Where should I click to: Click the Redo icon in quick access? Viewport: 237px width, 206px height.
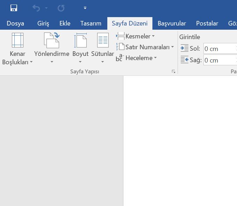pos(61,8)
